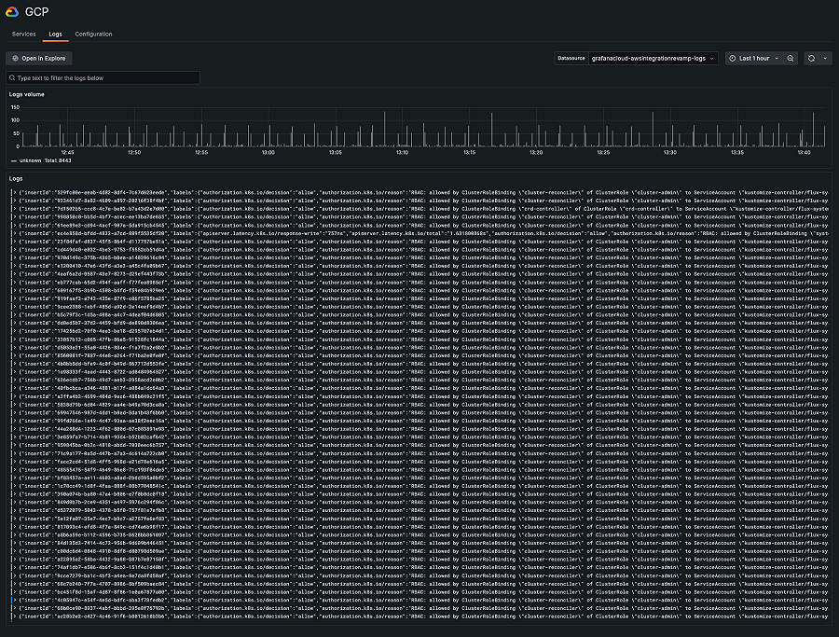Click the refresh dashboard icon

click(x=811, y=58)
